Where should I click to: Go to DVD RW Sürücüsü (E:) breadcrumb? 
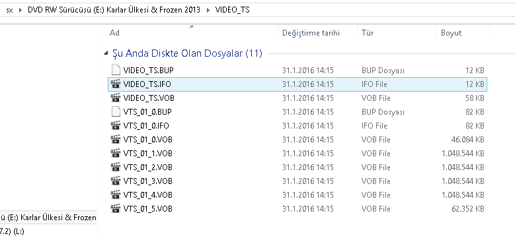tap(114, 10)
